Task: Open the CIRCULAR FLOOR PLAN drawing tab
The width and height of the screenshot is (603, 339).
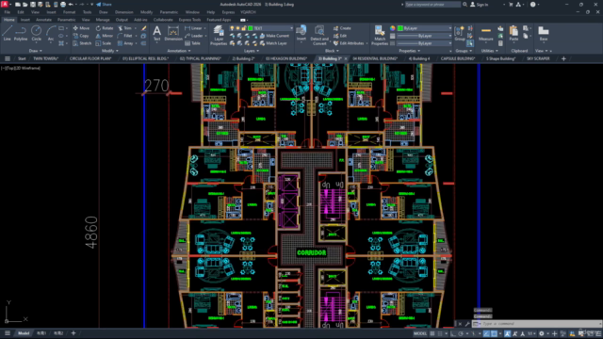Action: (x=90, y=58)
